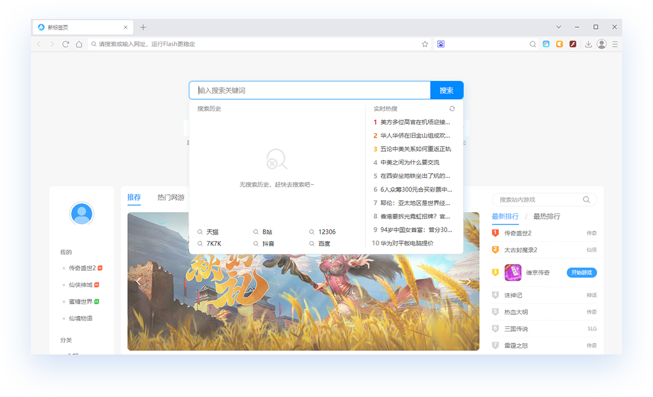This screenshot has height=397, width=653.
Task: Open the user account avatar icon
Action: (x=601, y=44)
